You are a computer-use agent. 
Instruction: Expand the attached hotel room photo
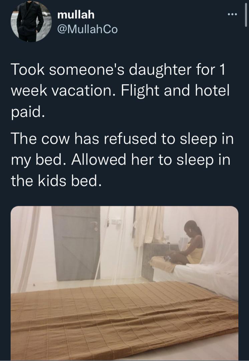pos(124,282)
